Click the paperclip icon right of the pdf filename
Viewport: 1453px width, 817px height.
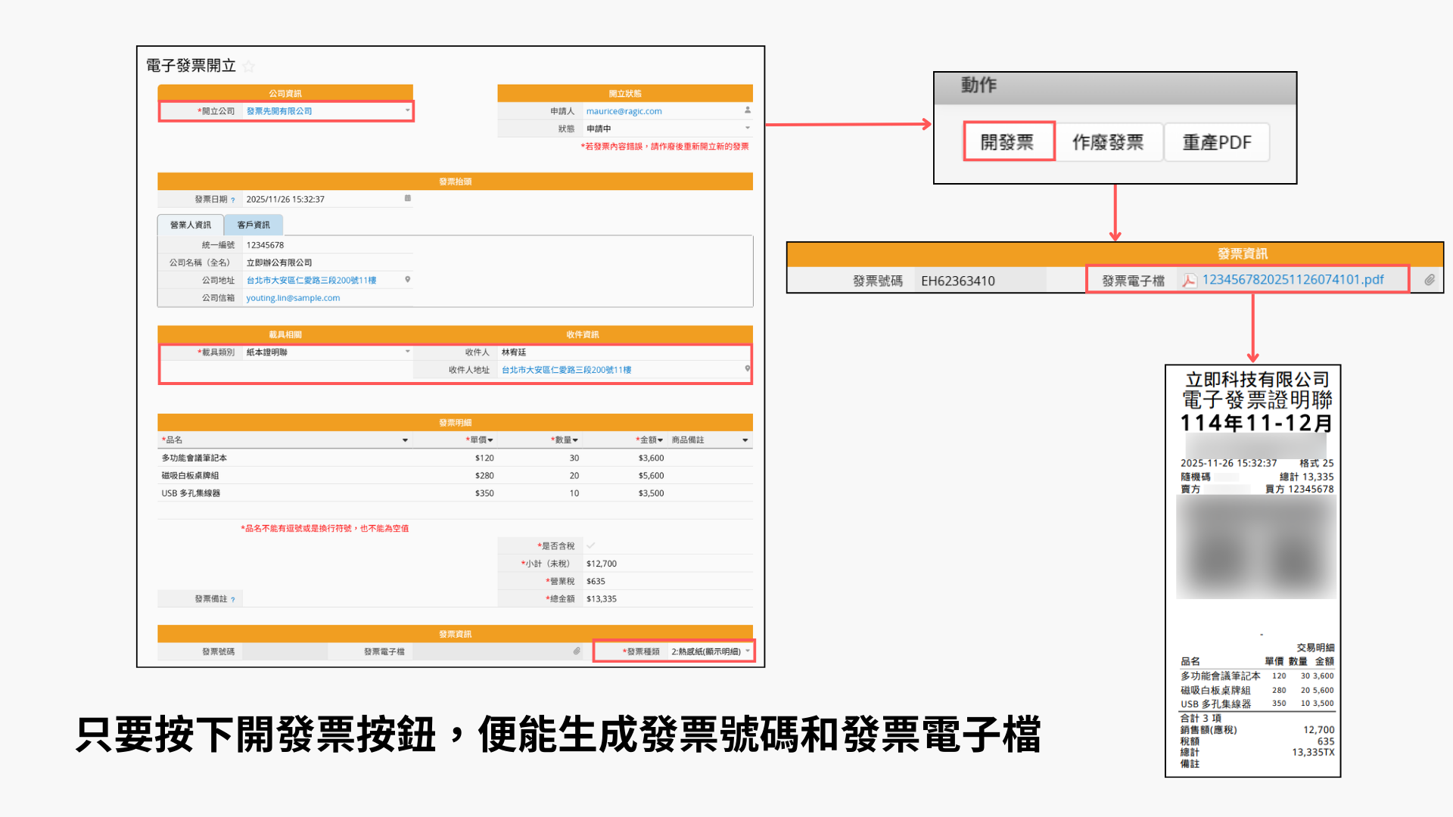coord(1429,280)
